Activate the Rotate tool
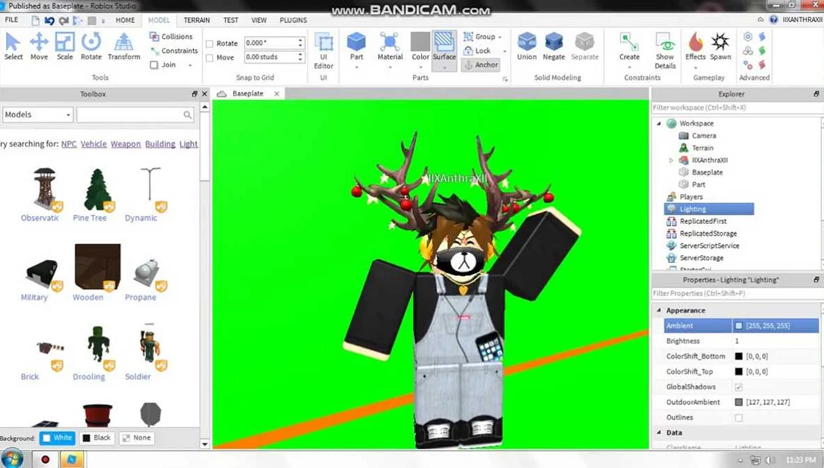 [x=91, y=46]
